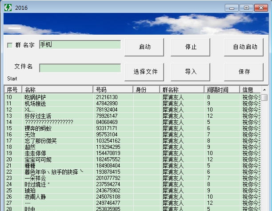Click number 84068469 in 号码 column

pos(107,122)
